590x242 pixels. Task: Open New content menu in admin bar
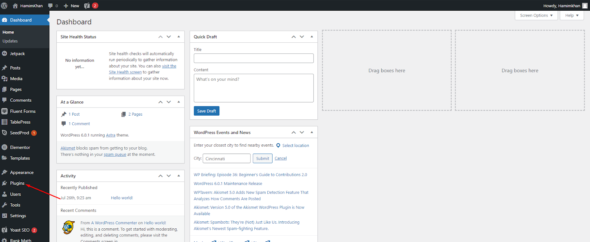click(71, 6)
